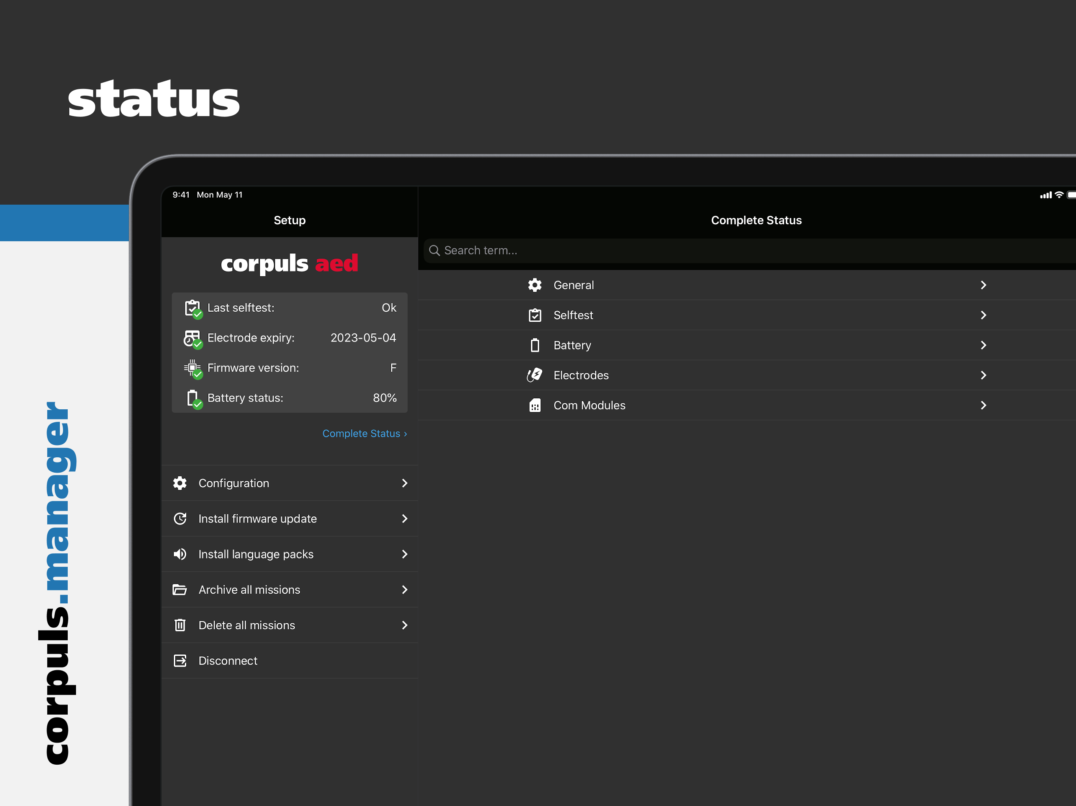Click the Delete all missions trash icon
Image resolution: width=1076 pixels, height=806 pixels.
180,625
